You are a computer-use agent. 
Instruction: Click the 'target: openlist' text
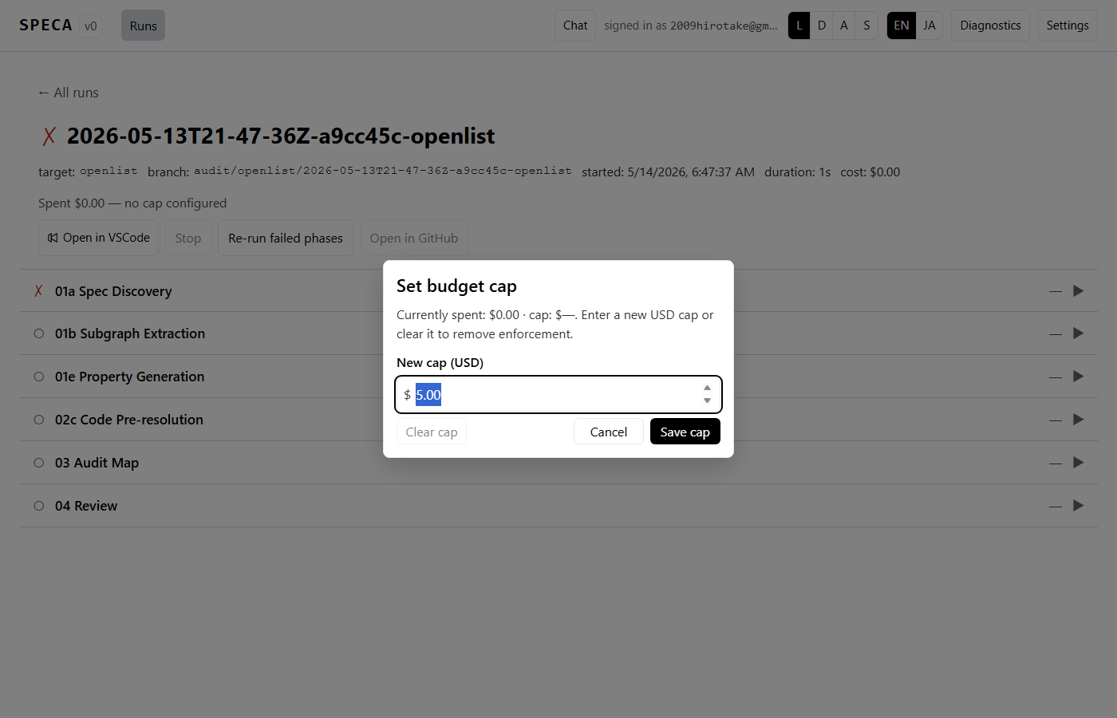pos(88,172)
